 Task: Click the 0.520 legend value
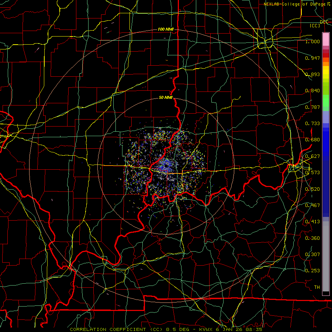(312, 189)
